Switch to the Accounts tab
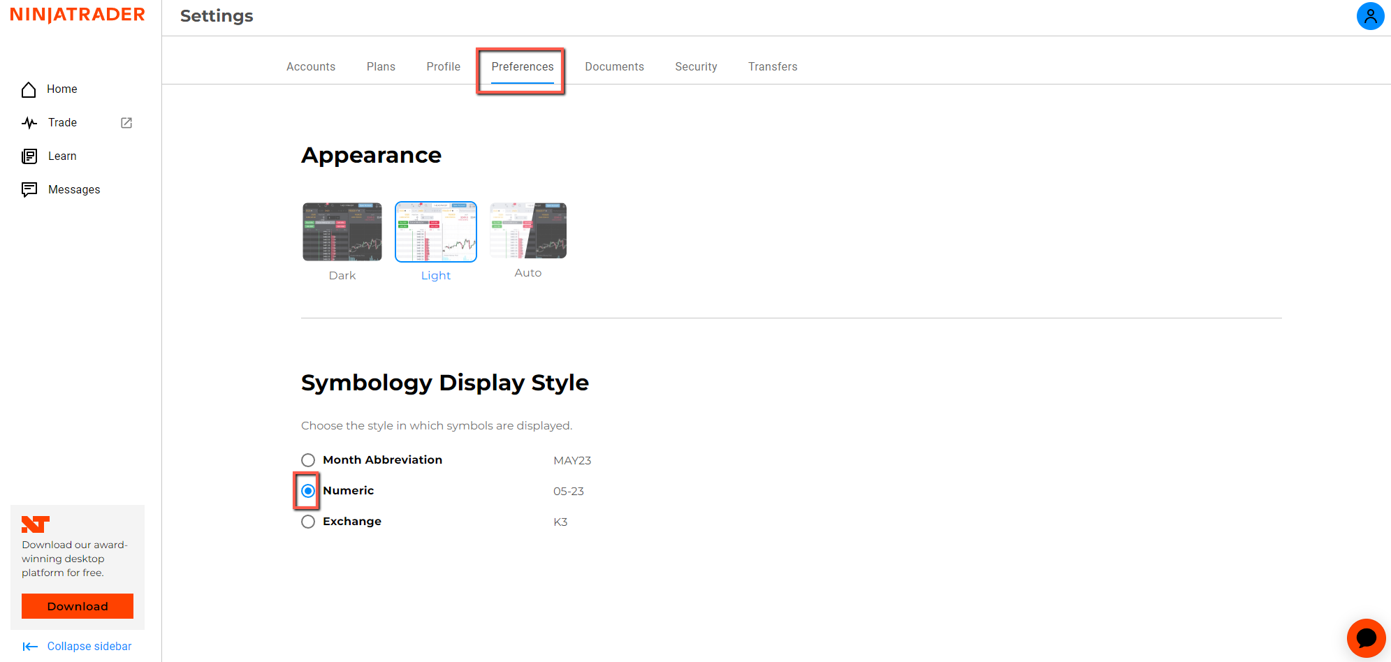This screenshot has width=1391, height=662. [311, 67]
